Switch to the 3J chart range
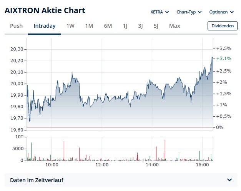The width and height of the screenshot is (241, 191). (141, 26)
